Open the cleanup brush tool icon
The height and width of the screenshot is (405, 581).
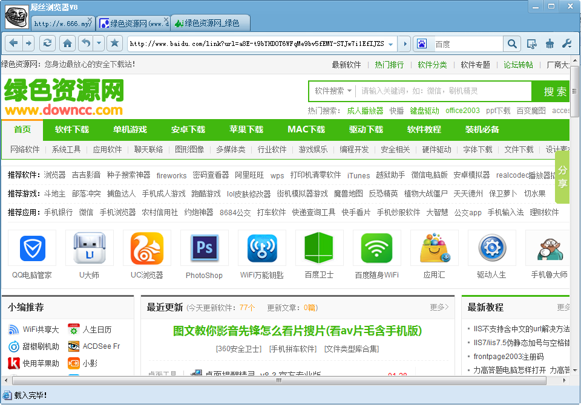point(549,44)
